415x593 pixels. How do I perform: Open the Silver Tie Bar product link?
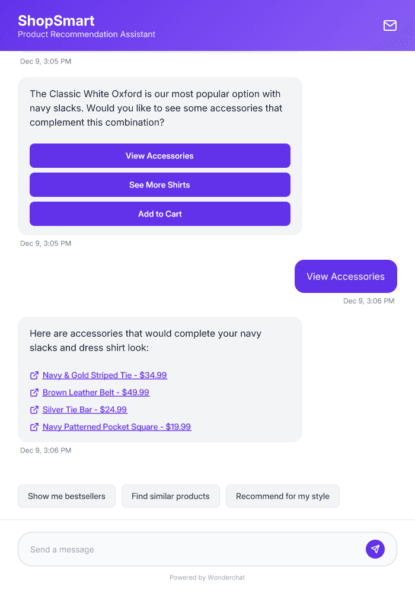pos(85,410)
